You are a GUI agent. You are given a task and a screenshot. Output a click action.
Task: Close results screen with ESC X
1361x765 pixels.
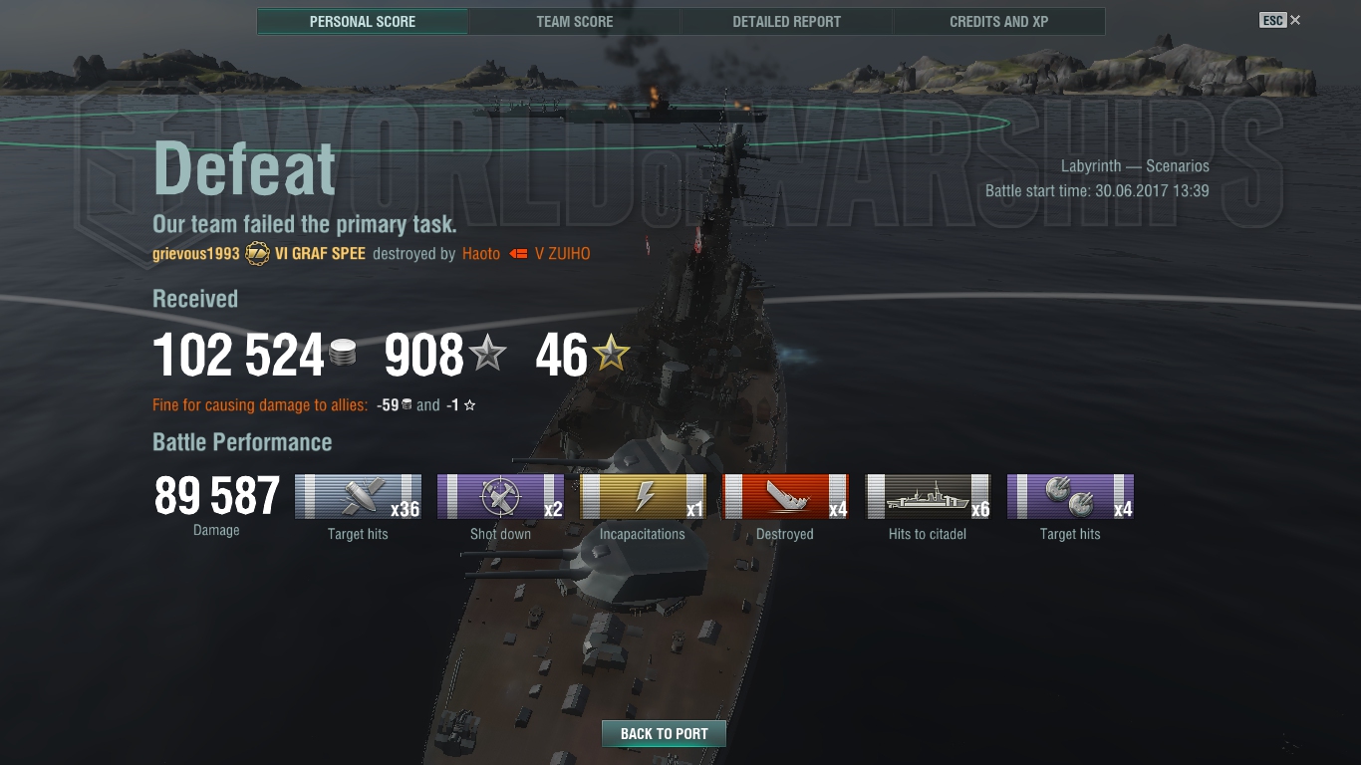pyautogui.click(x=1280, y=20)
